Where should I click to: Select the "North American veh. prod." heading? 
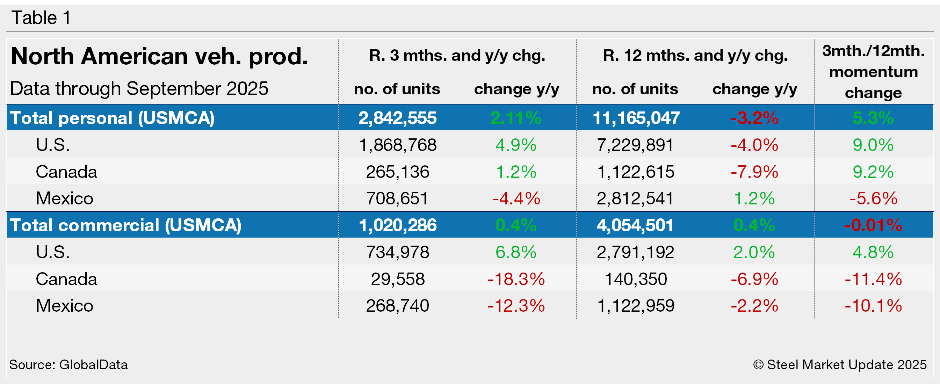click(x=159, y=57)
